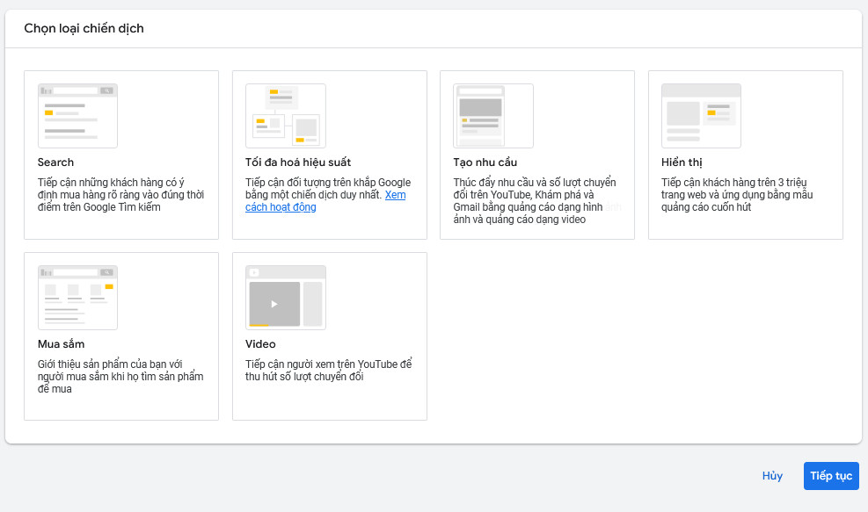
Task: Click the Tạo nhu cầu campaign illustration
Action: pyautogui.click(x=492, y=116)
